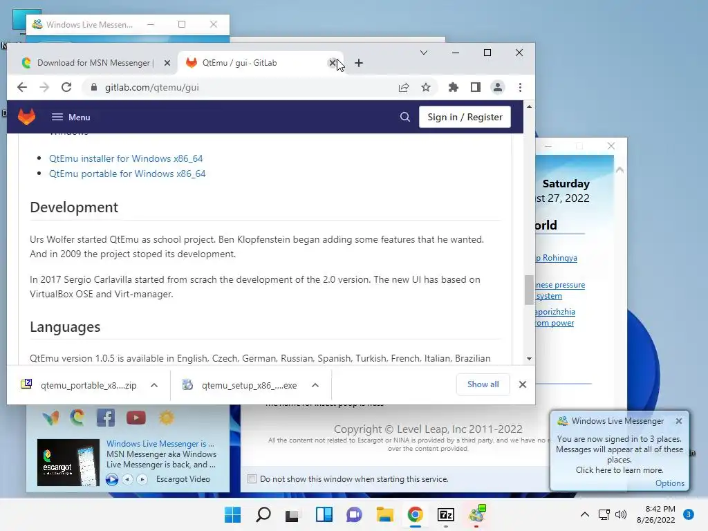The height and width of the screenshot is (531, 708).
Task: Open Chrome extensions puzzle icon
Action: (454, 87)
